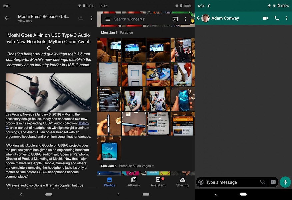
Task: Tap the Cast icon in Photos
Action: [x=175, y=19]
